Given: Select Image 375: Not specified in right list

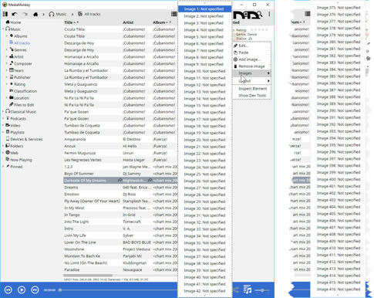Looking at the screenshot, I should pos(338,8).
